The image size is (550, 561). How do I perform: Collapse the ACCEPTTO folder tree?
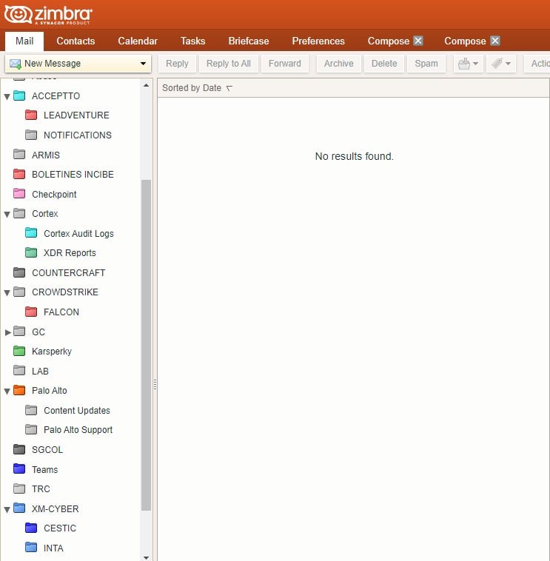[x=7, y=96]
